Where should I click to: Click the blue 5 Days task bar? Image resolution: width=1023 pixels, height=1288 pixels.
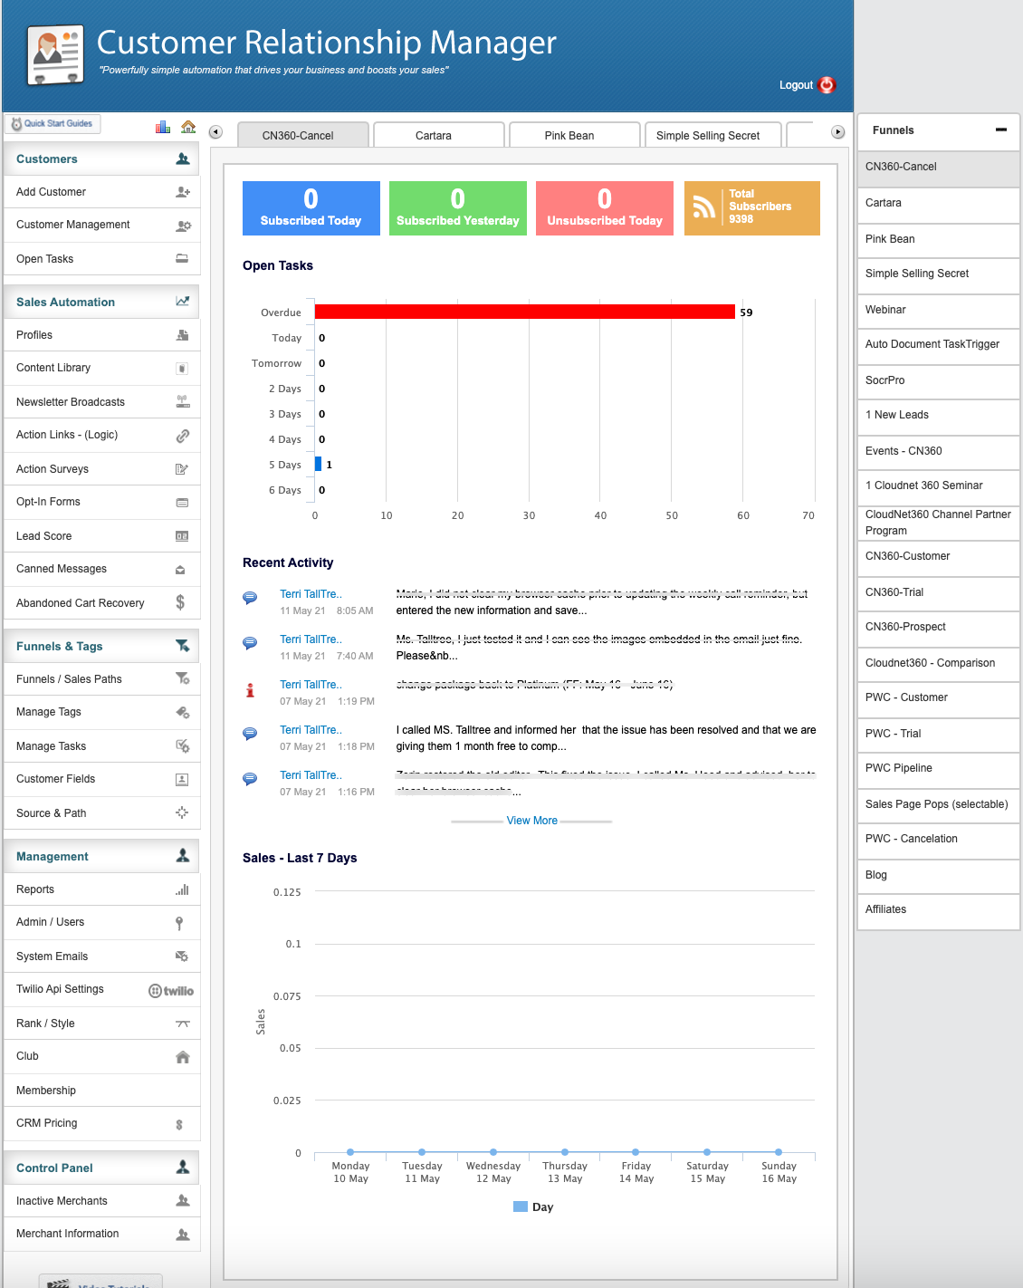(x=318, y=464)
